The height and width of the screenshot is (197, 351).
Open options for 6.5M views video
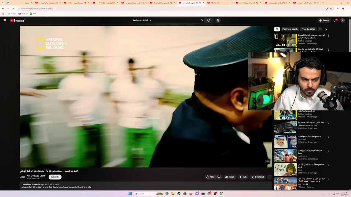(328, 123)
